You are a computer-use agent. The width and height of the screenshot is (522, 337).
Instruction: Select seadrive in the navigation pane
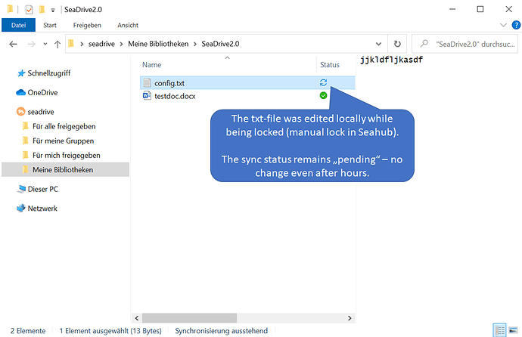41,112
